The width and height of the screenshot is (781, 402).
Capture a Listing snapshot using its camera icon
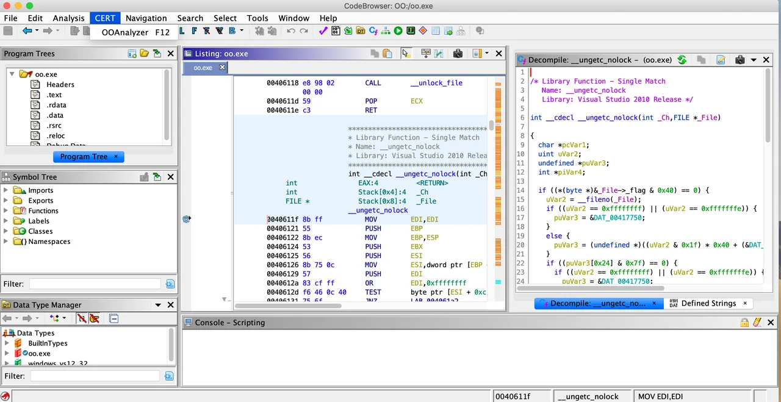tap(458, 54)
